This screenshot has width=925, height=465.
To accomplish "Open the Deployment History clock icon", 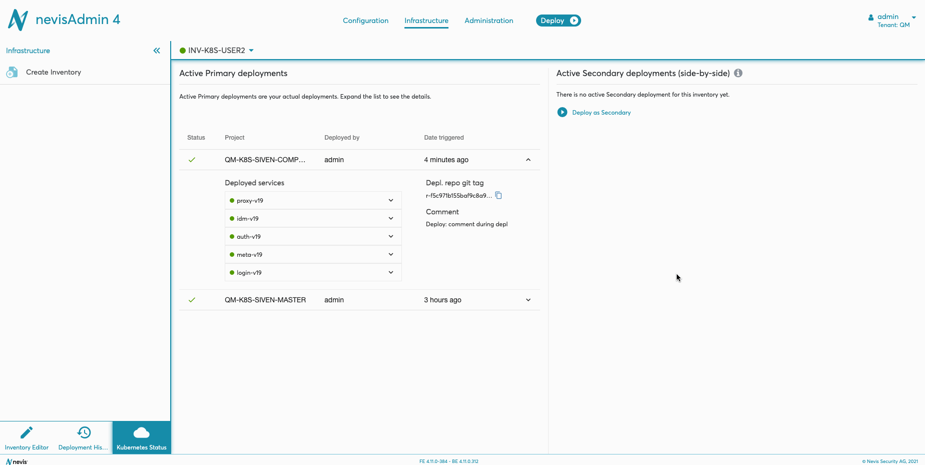I will click(84, 432).
